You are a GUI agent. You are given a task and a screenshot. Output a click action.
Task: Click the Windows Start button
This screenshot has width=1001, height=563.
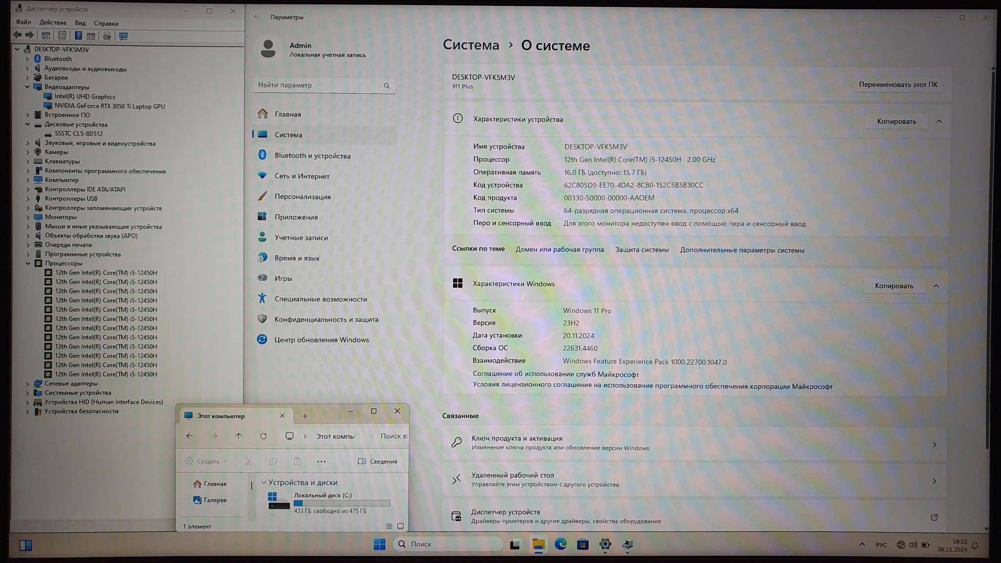(379, 544)
